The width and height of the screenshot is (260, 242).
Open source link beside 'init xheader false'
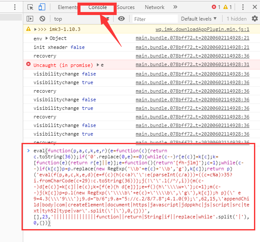point(192,47)
